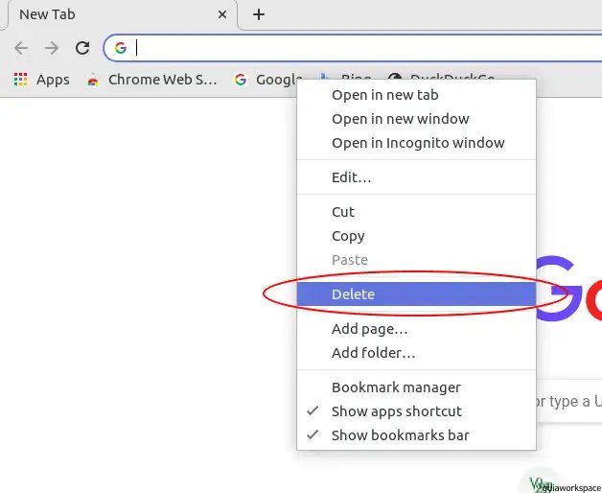Toggle Show bookmarks bar option

point(417,435)
